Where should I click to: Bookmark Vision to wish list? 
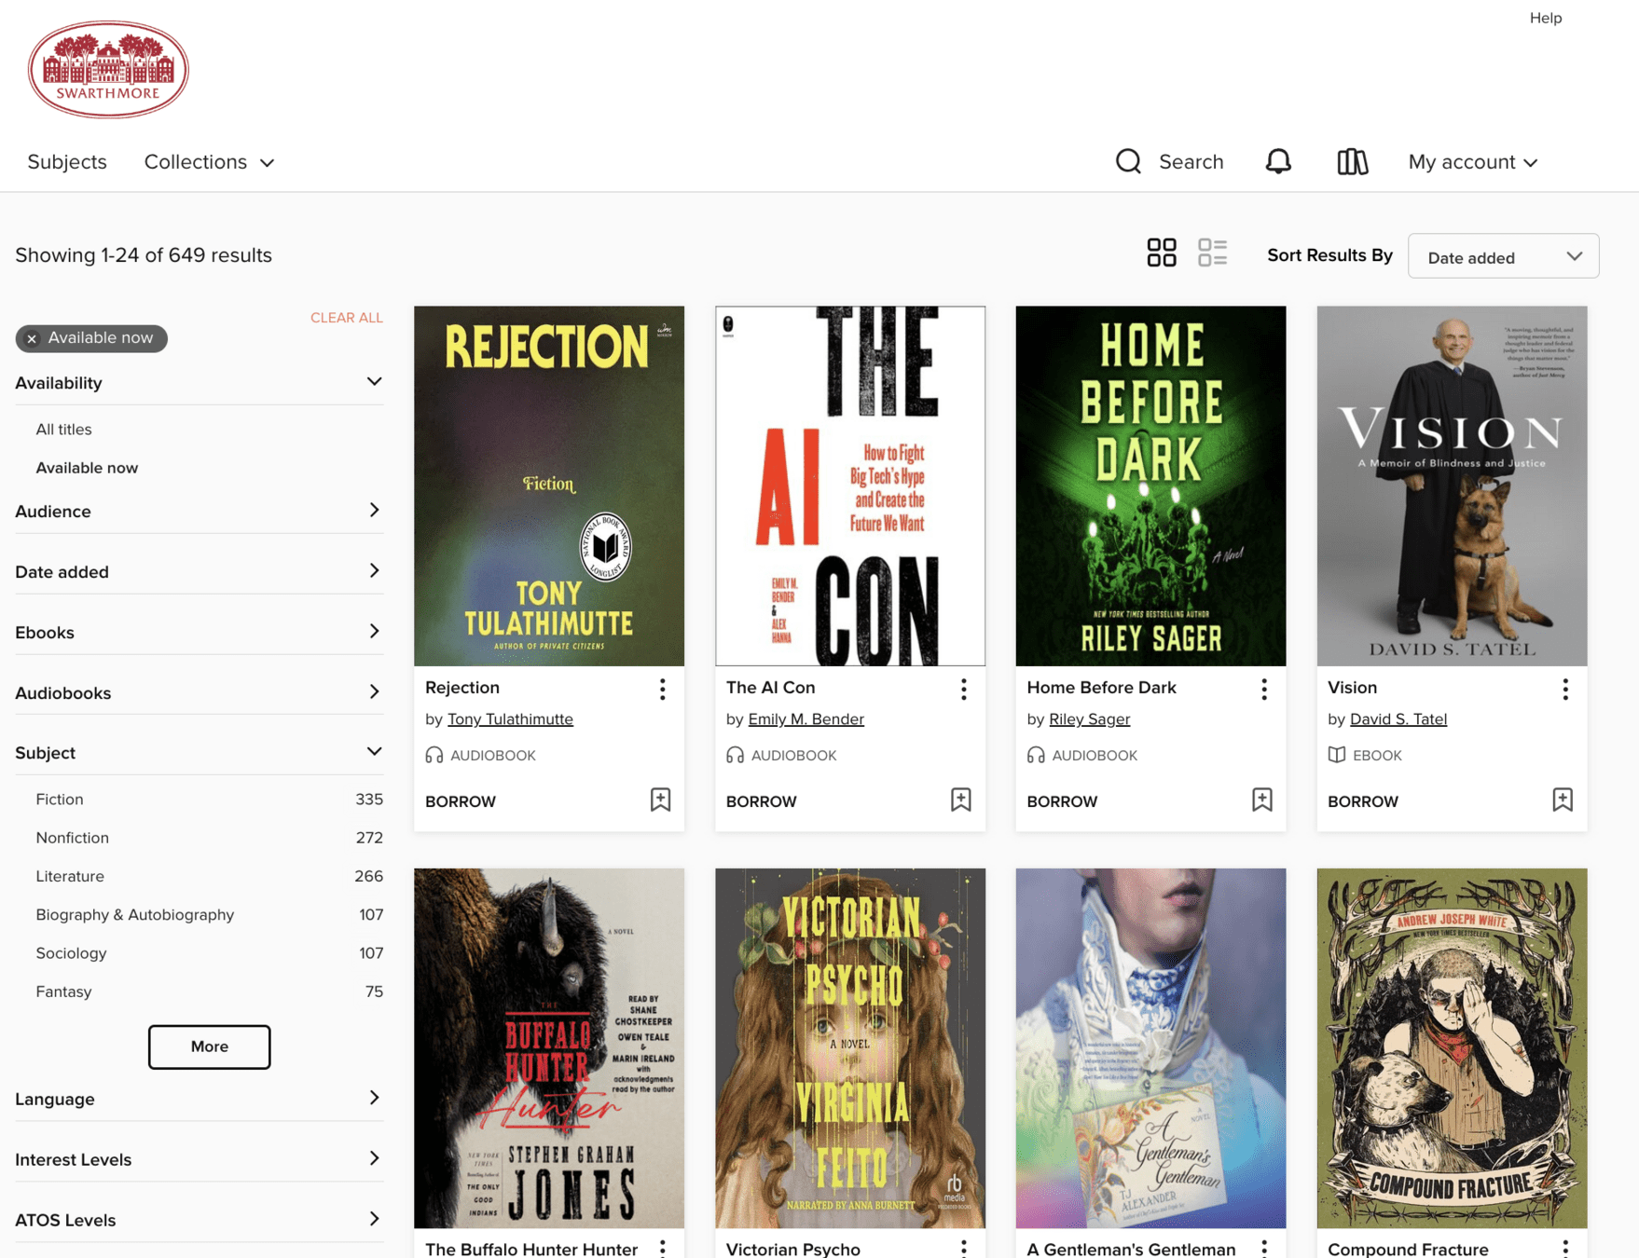tap(1563, 800)
